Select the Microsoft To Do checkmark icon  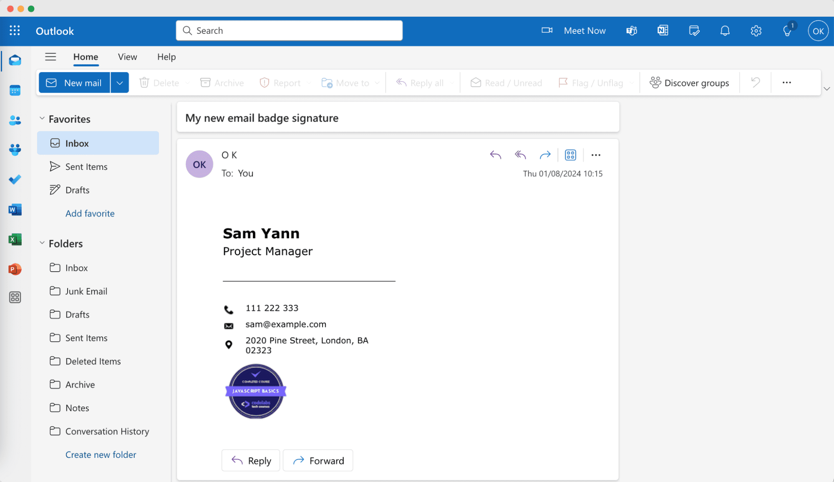pos(15,179)
